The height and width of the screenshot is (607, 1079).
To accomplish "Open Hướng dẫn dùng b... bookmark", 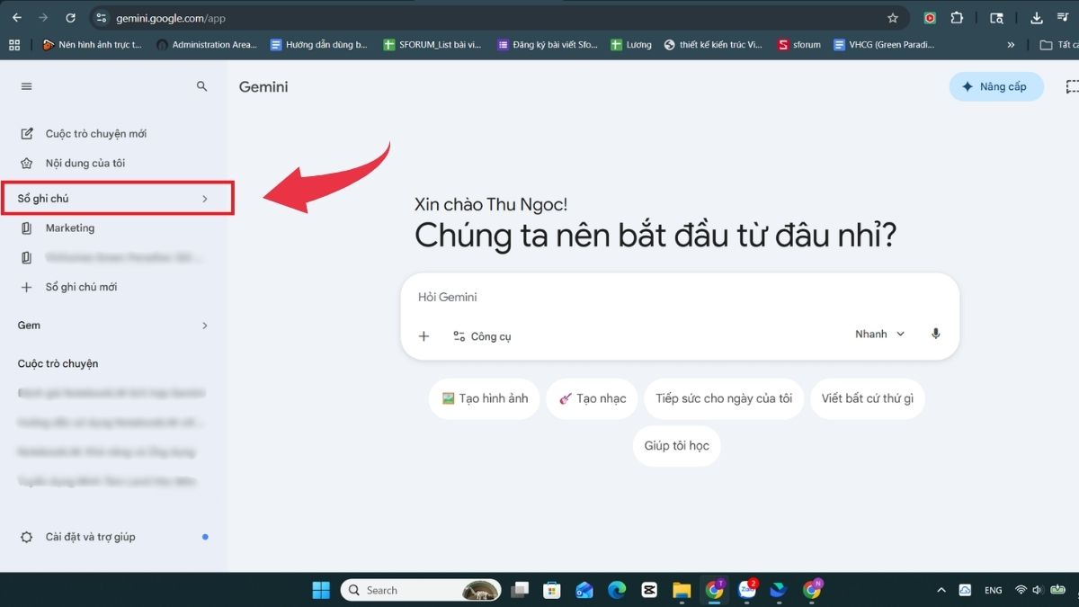I will pyautogui.click(x=319, y=44).
